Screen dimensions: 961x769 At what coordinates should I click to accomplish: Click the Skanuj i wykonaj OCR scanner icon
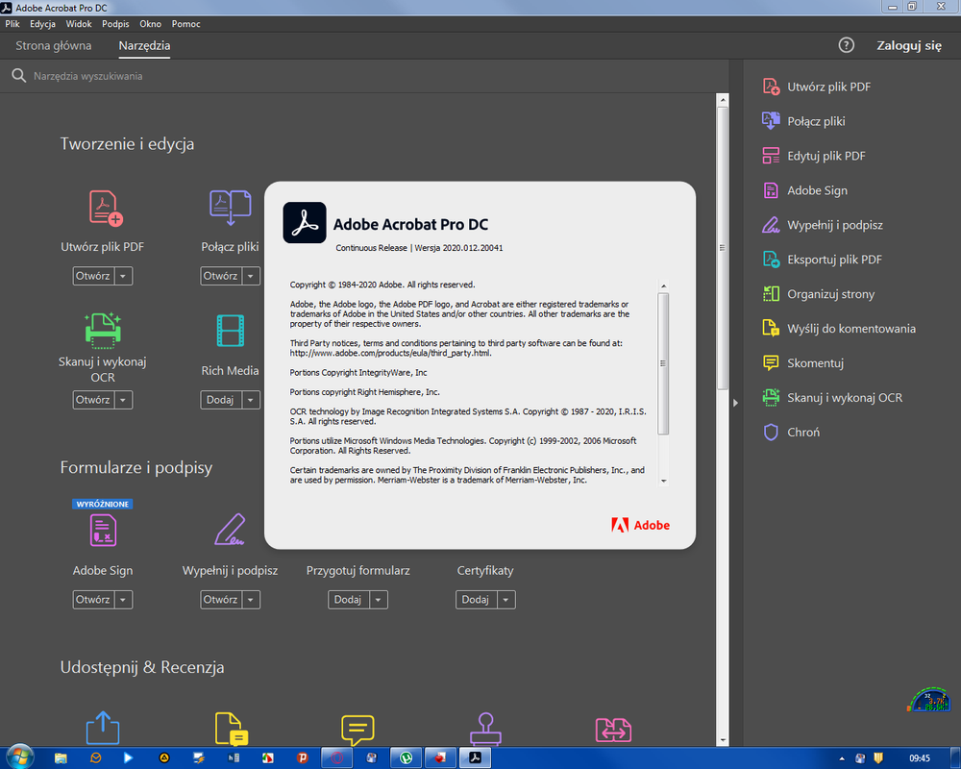103,330
